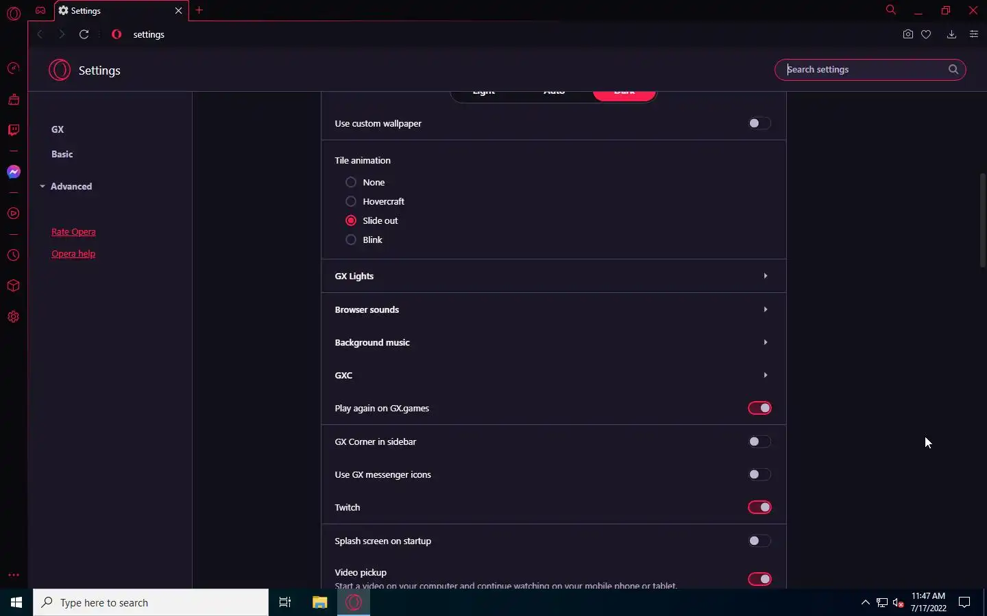This screenshot has width=987, height=616.
Task: Click the Forward navigation arrow
Action: point(62,34)
